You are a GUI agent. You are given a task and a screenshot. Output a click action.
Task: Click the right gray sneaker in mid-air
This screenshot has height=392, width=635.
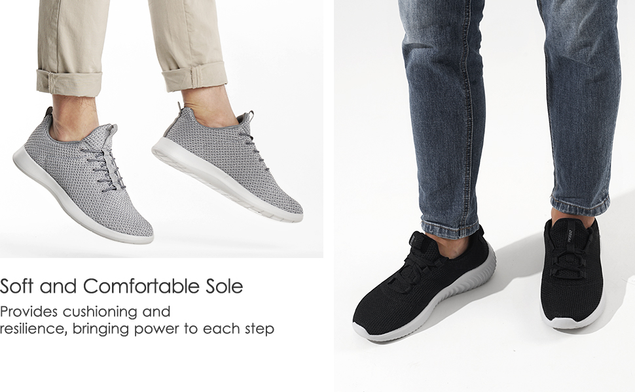227,164
